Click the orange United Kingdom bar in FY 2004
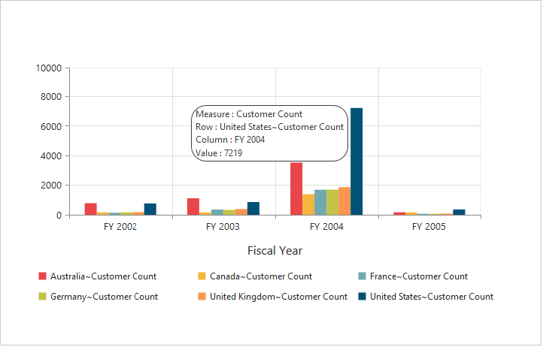This screenshot has width=543, height=347. click(x=344, y=201)
